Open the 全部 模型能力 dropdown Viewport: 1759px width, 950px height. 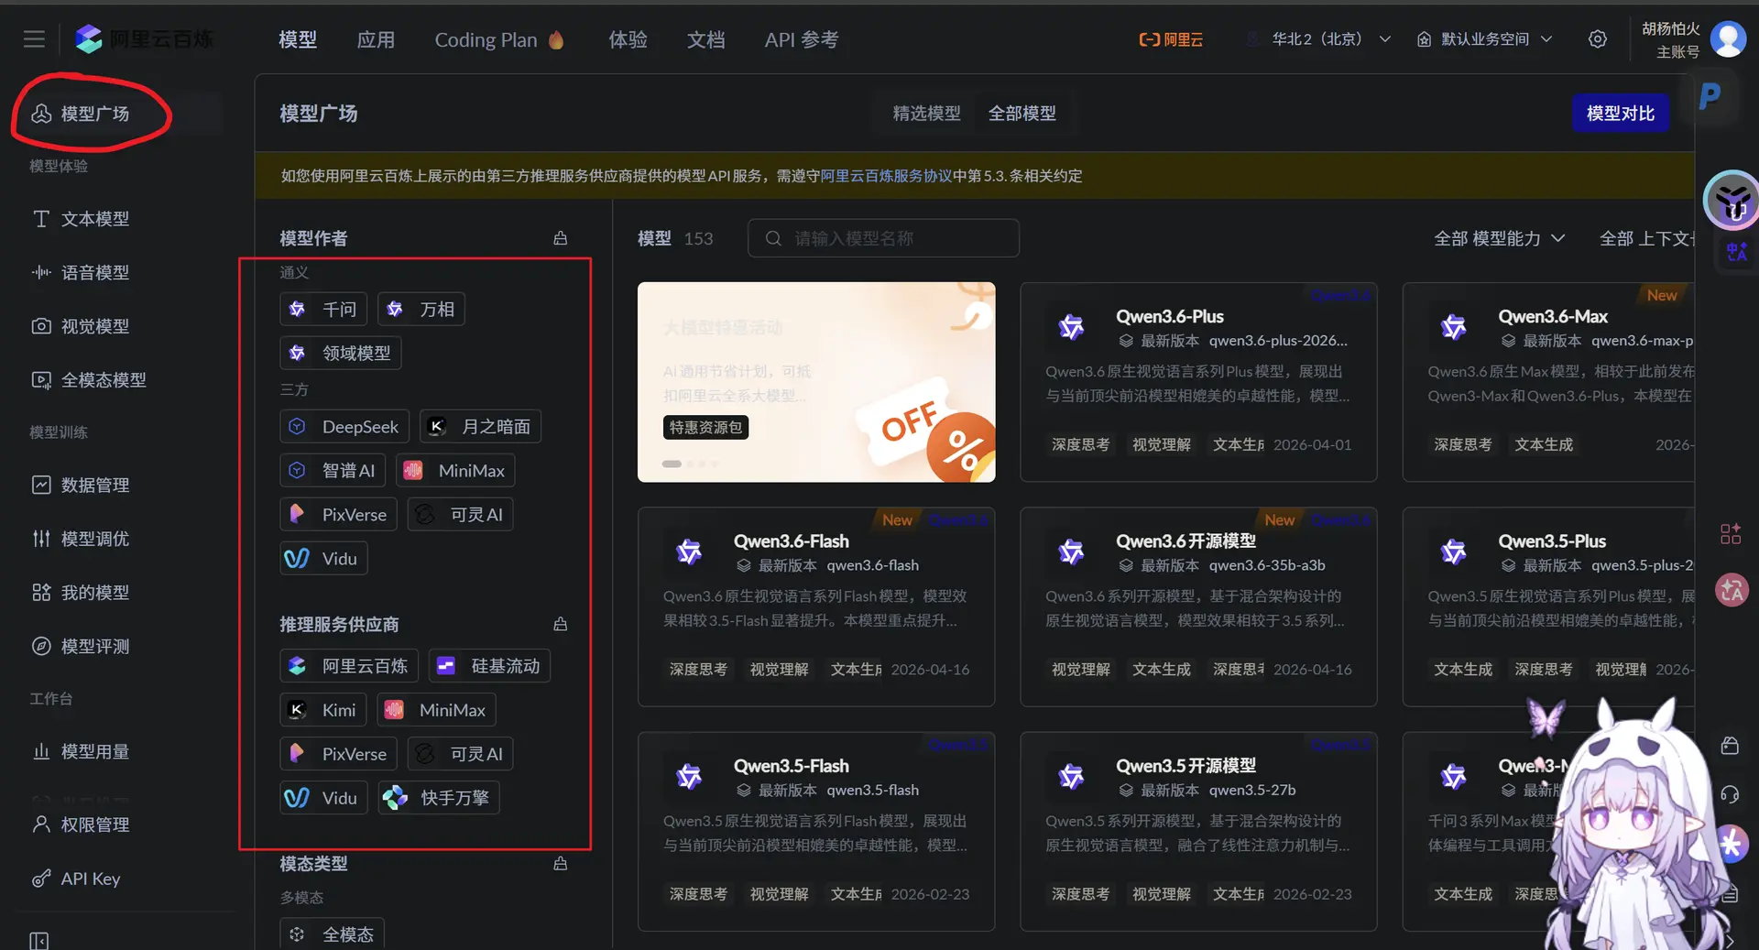click(1499, 238)
